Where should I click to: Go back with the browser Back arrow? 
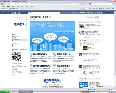click(x=2, y=4)
